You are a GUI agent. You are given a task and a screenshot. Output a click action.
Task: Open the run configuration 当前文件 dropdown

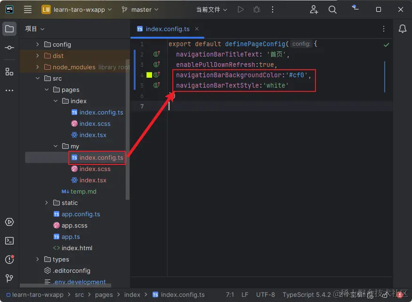click(x=211, y=9)
